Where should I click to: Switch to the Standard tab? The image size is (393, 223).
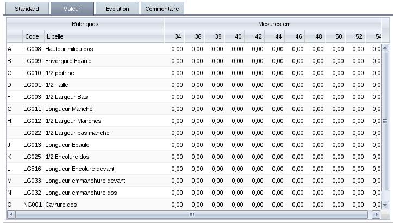27,9
